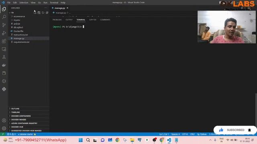Viewport: 257px width, 144px height.
Task: Switch to the Output panel tab
Action: (69, 20)
